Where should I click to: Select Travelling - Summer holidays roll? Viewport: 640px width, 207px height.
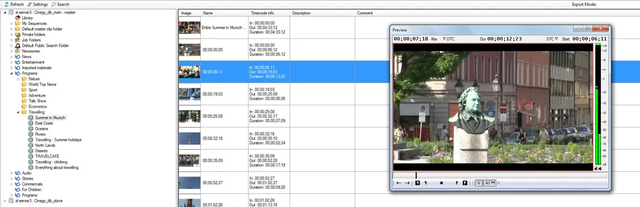[x=58, y=140]
